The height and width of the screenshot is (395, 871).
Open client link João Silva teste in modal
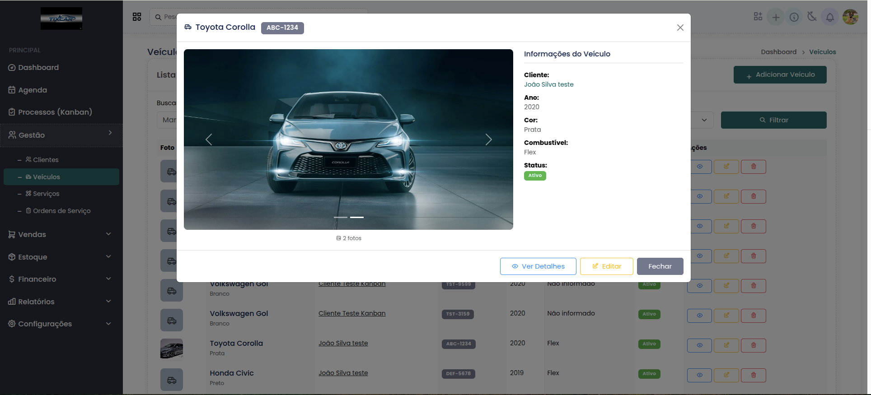(548, 84)
